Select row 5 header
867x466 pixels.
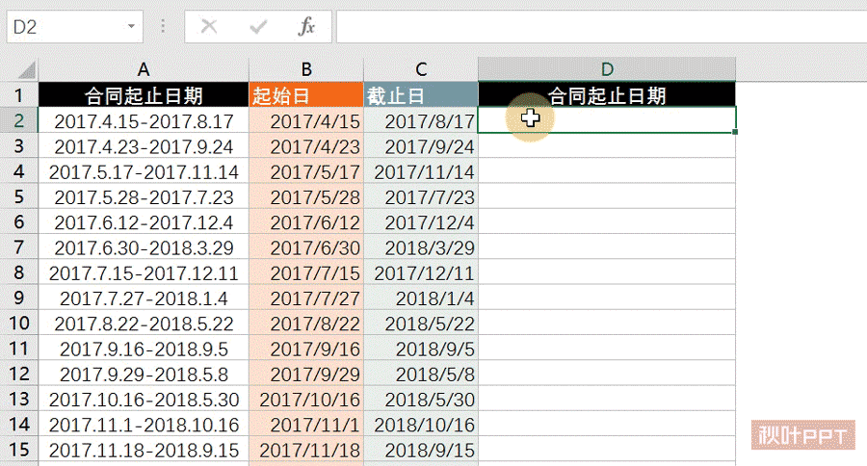click(x=19, y=196)
